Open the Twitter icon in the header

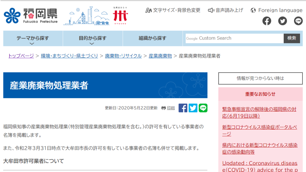(x=282, y=21)
